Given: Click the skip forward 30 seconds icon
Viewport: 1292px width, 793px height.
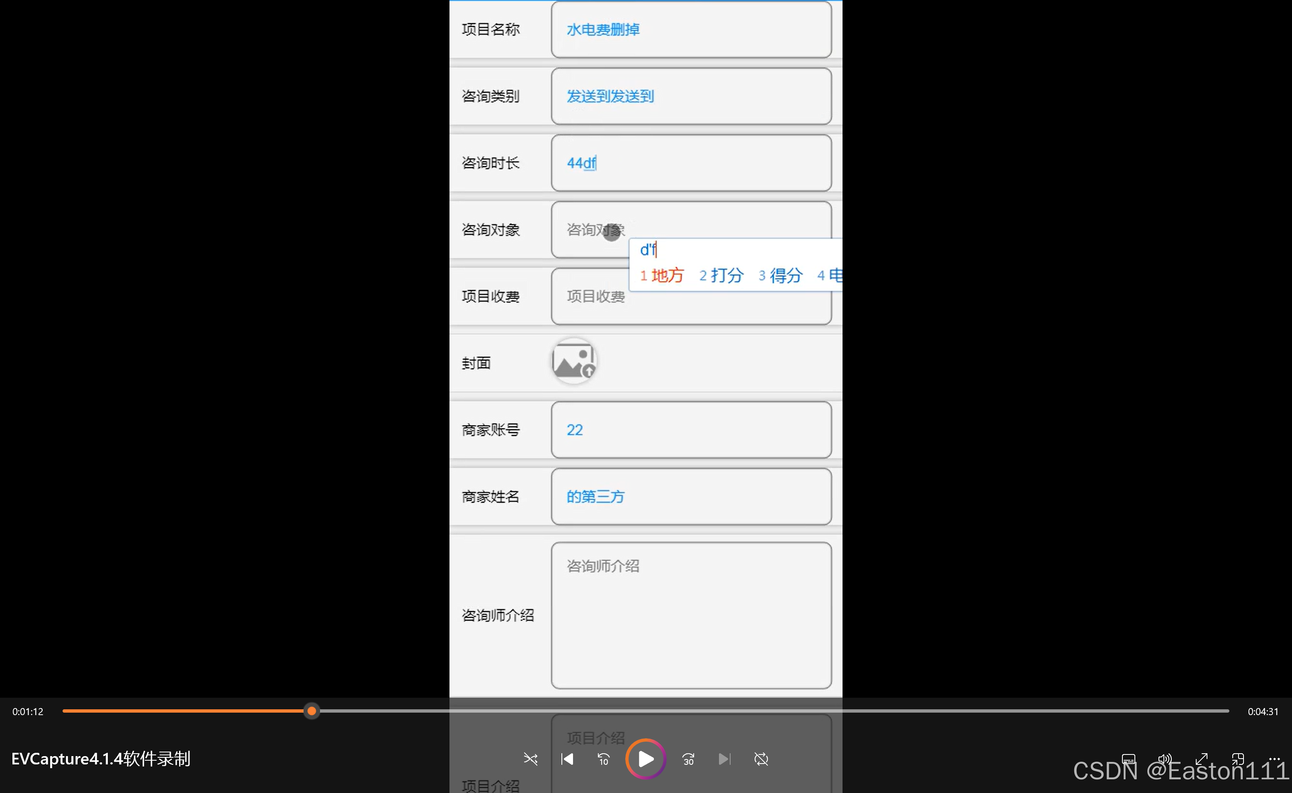Looking at the screenshot, I should (x=687, y=759).
